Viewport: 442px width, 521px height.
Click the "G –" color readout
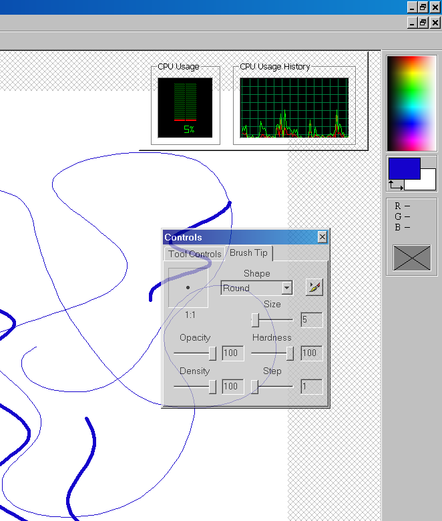(402, 216)
